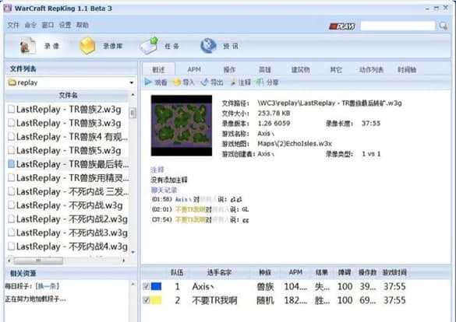
Task: Click the search magnifier icon
Action: point(444,26)
